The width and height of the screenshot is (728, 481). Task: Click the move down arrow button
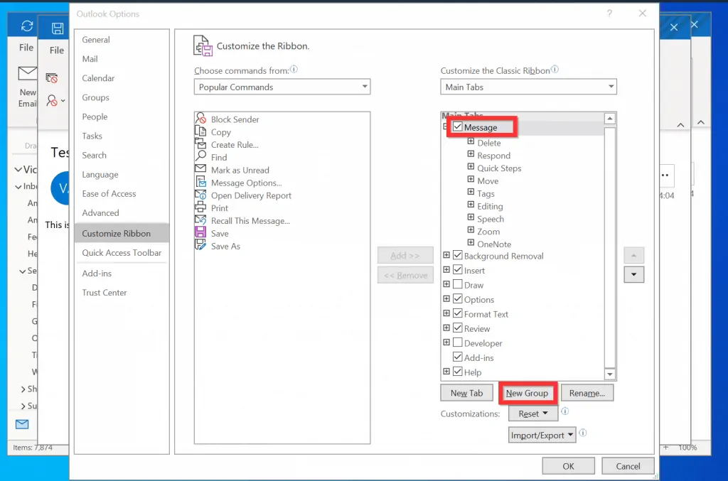633,274
